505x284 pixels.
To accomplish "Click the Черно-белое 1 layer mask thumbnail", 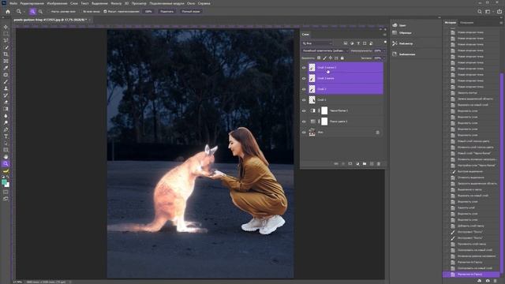I will [324, 110].
